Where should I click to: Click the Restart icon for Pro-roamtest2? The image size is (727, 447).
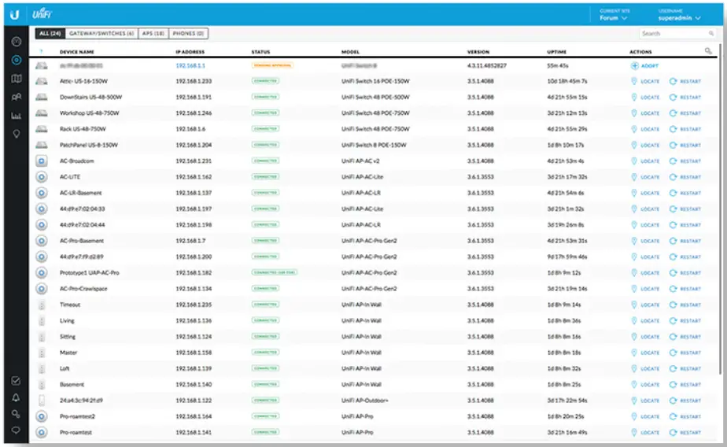(x=673, y=416)
